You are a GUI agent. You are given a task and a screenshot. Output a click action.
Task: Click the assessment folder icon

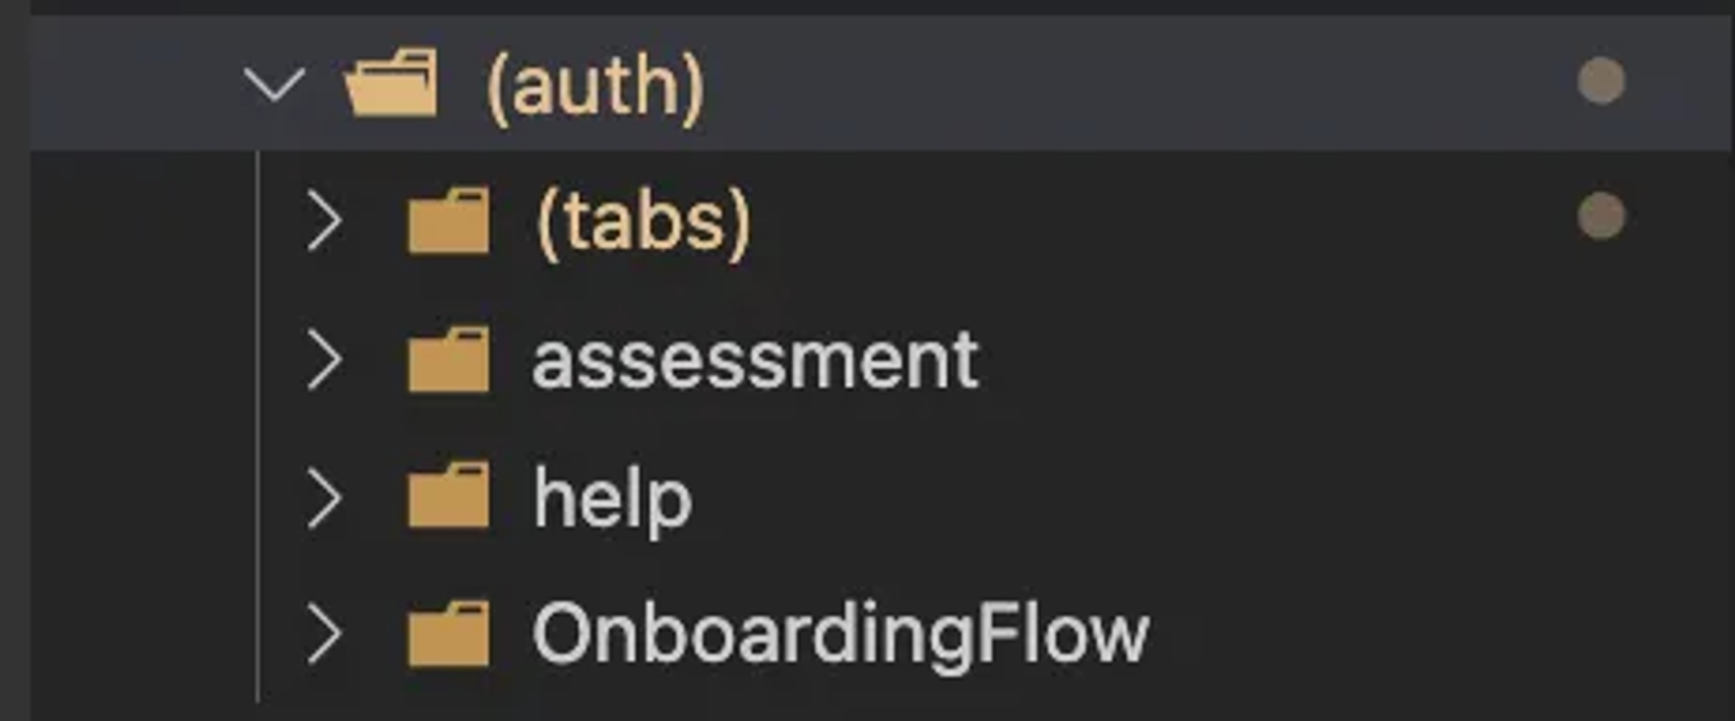[x=448, y=359]
